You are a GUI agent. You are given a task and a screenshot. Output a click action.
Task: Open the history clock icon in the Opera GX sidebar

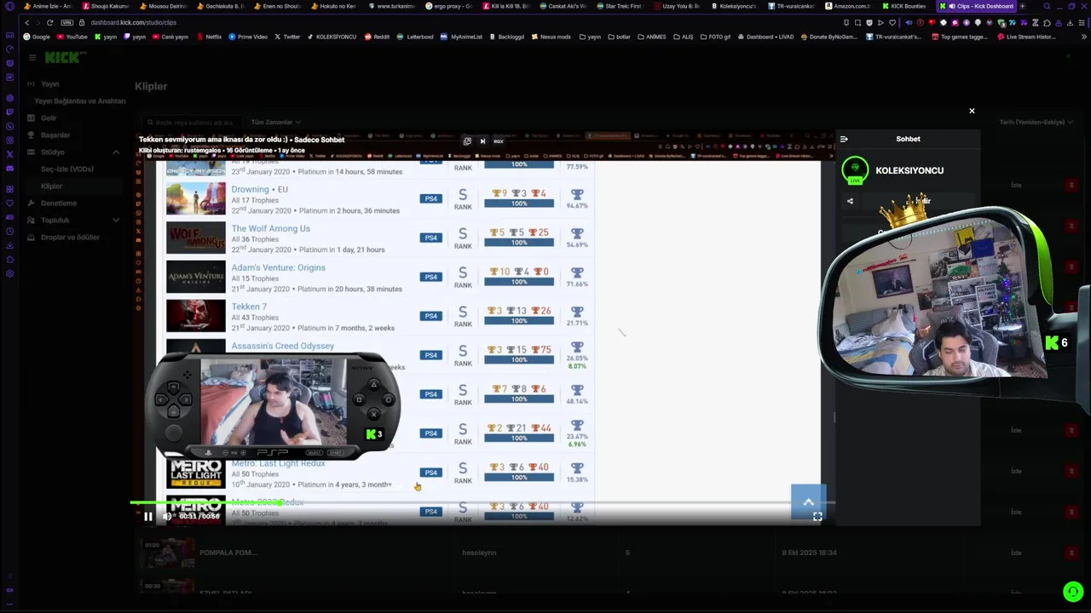pos(9,232)
